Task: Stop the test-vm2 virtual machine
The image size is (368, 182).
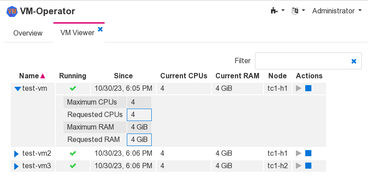Action: pos(308,154)
